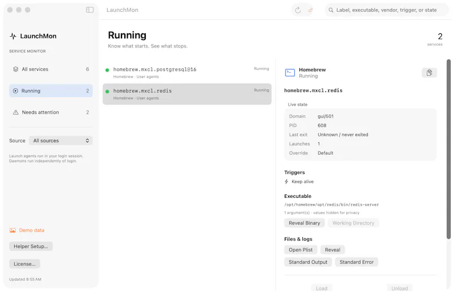Click the License... button
The width and height of the screenshot is (452, 291).
pyautogui.click(x=24, y=264)
